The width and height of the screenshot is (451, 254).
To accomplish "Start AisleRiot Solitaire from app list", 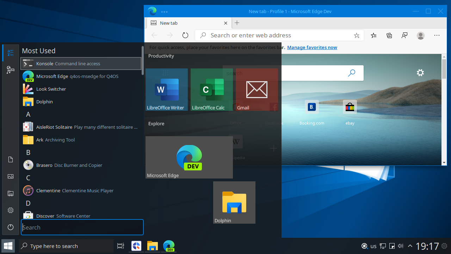I will (x=81, y=127).
